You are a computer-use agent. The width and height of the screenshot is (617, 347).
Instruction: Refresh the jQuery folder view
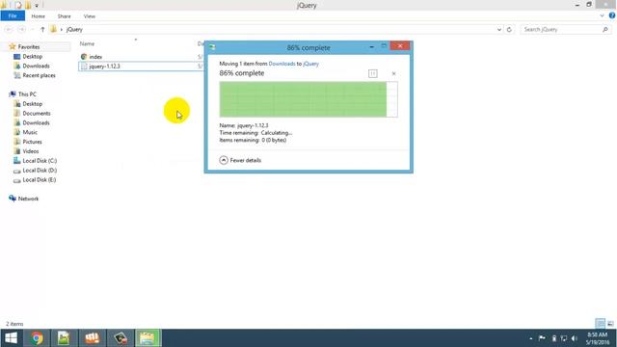(509, 30)
